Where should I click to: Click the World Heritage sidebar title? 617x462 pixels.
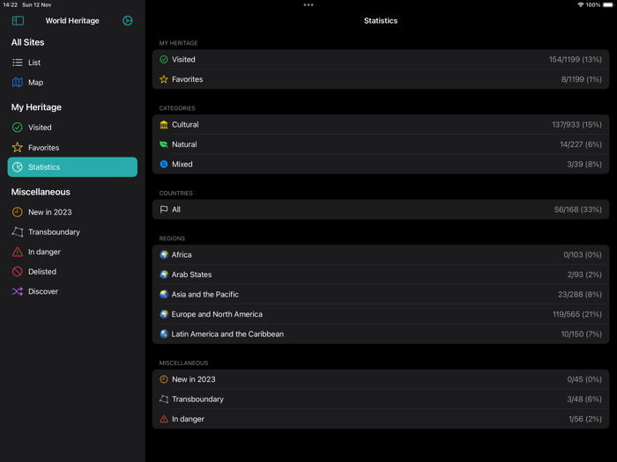click(72, 20)
